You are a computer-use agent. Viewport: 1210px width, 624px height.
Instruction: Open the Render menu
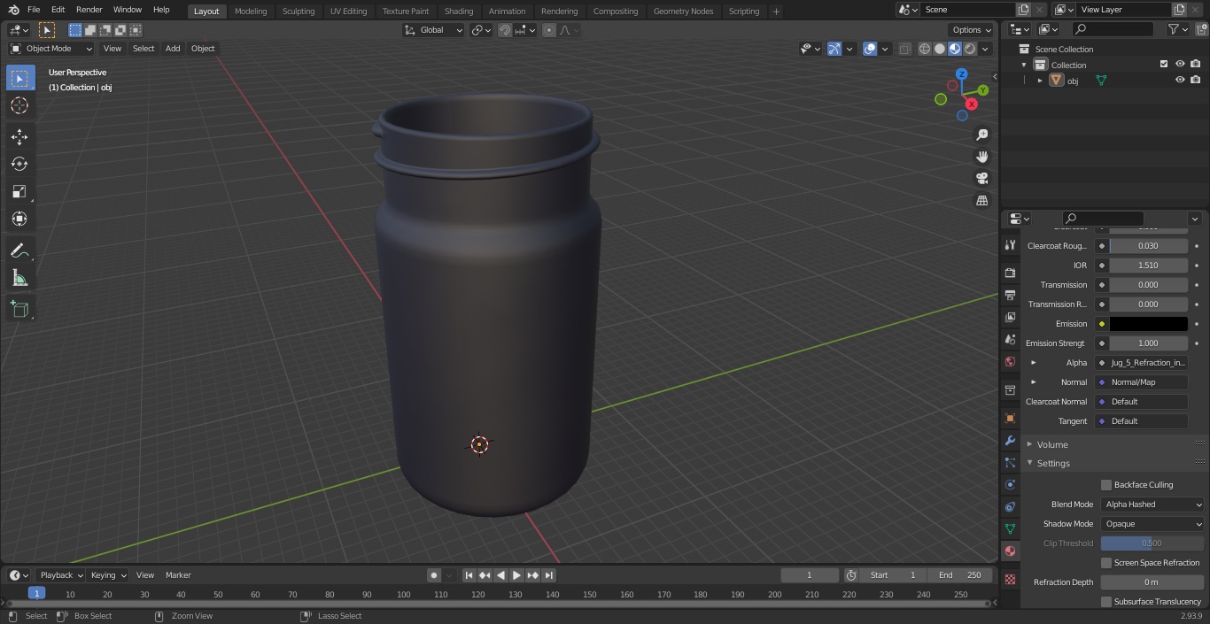click(x=89, y=10)
